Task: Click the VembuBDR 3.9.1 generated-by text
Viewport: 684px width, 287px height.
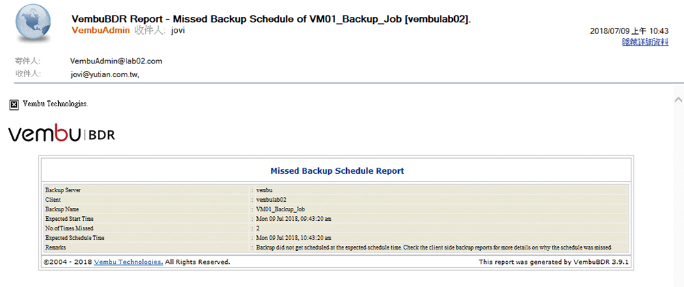Action: 553,262
